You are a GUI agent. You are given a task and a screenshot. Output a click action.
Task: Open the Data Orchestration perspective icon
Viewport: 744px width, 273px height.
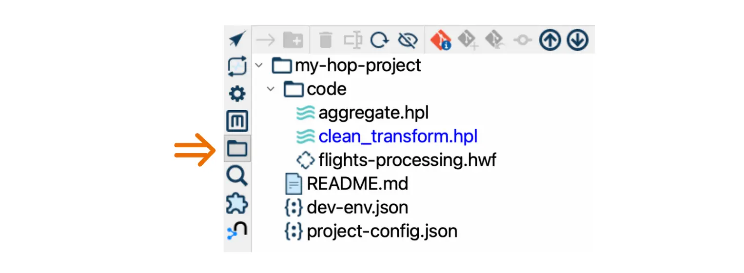237,39
